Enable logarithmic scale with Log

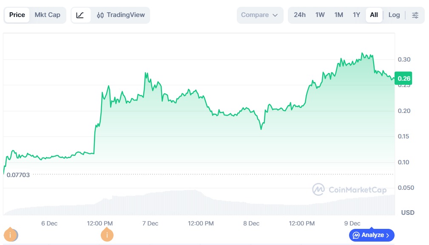(394, 14)
